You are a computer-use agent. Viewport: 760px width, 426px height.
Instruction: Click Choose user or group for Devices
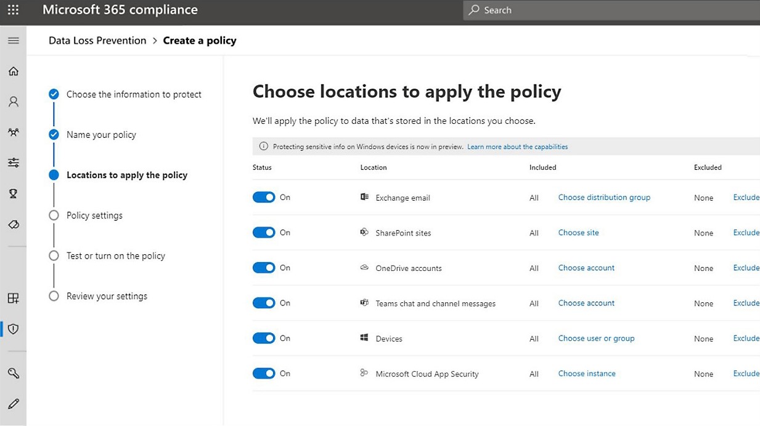596,338
